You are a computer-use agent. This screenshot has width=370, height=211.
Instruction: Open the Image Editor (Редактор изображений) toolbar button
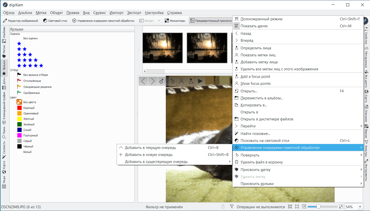coord(21,21)
